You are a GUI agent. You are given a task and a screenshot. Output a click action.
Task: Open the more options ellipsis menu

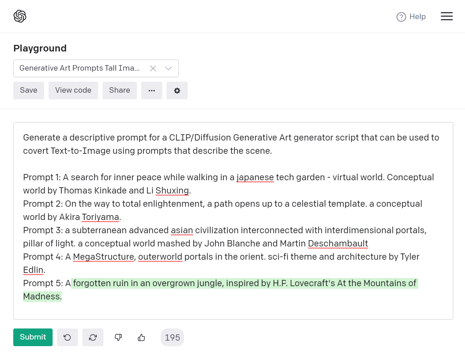coord(152,90)
